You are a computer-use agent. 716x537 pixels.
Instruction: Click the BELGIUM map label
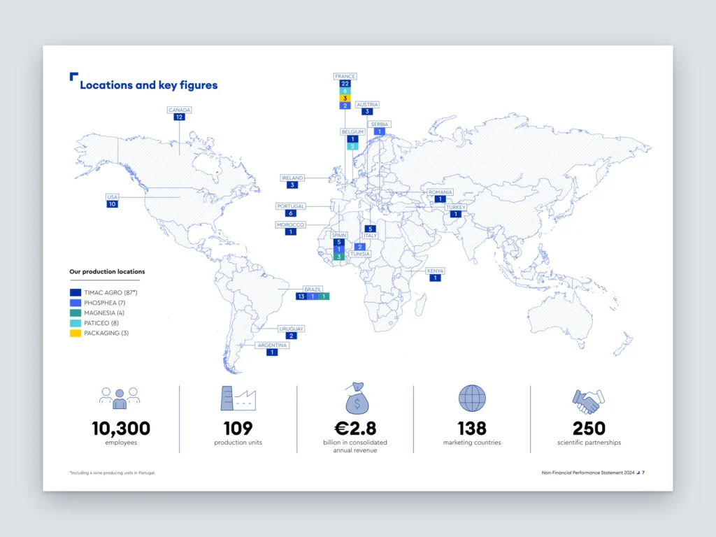(x=352, y=132)
